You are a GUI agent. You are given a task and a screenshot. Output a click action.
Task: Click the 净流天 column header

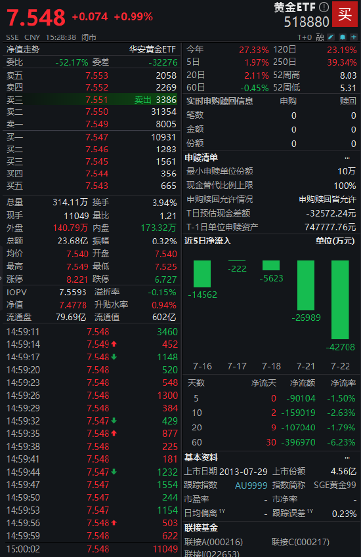click(264, 383)
